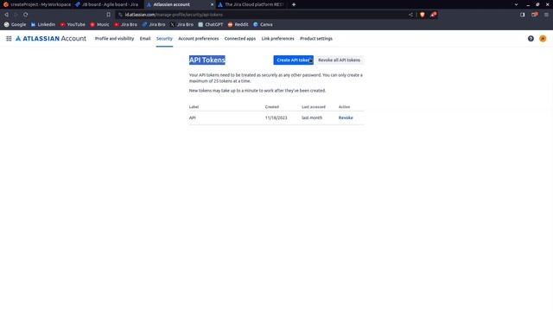This screenshot has height=311, width=553.
Task: Open the Google bookmark
Action: [x=15, y=24]
